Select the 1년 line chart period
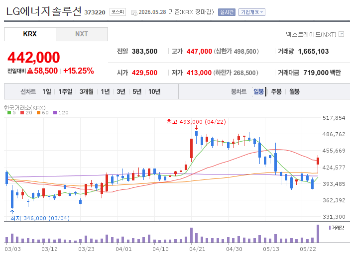 [x=105, y=91]
